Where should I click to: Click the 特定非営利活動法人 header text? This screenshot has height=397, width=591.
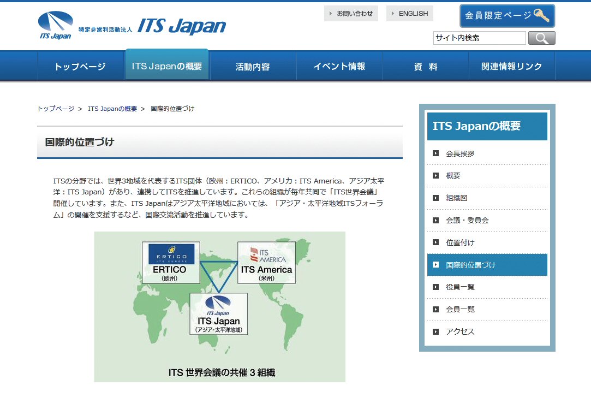(x=105, y=30)
